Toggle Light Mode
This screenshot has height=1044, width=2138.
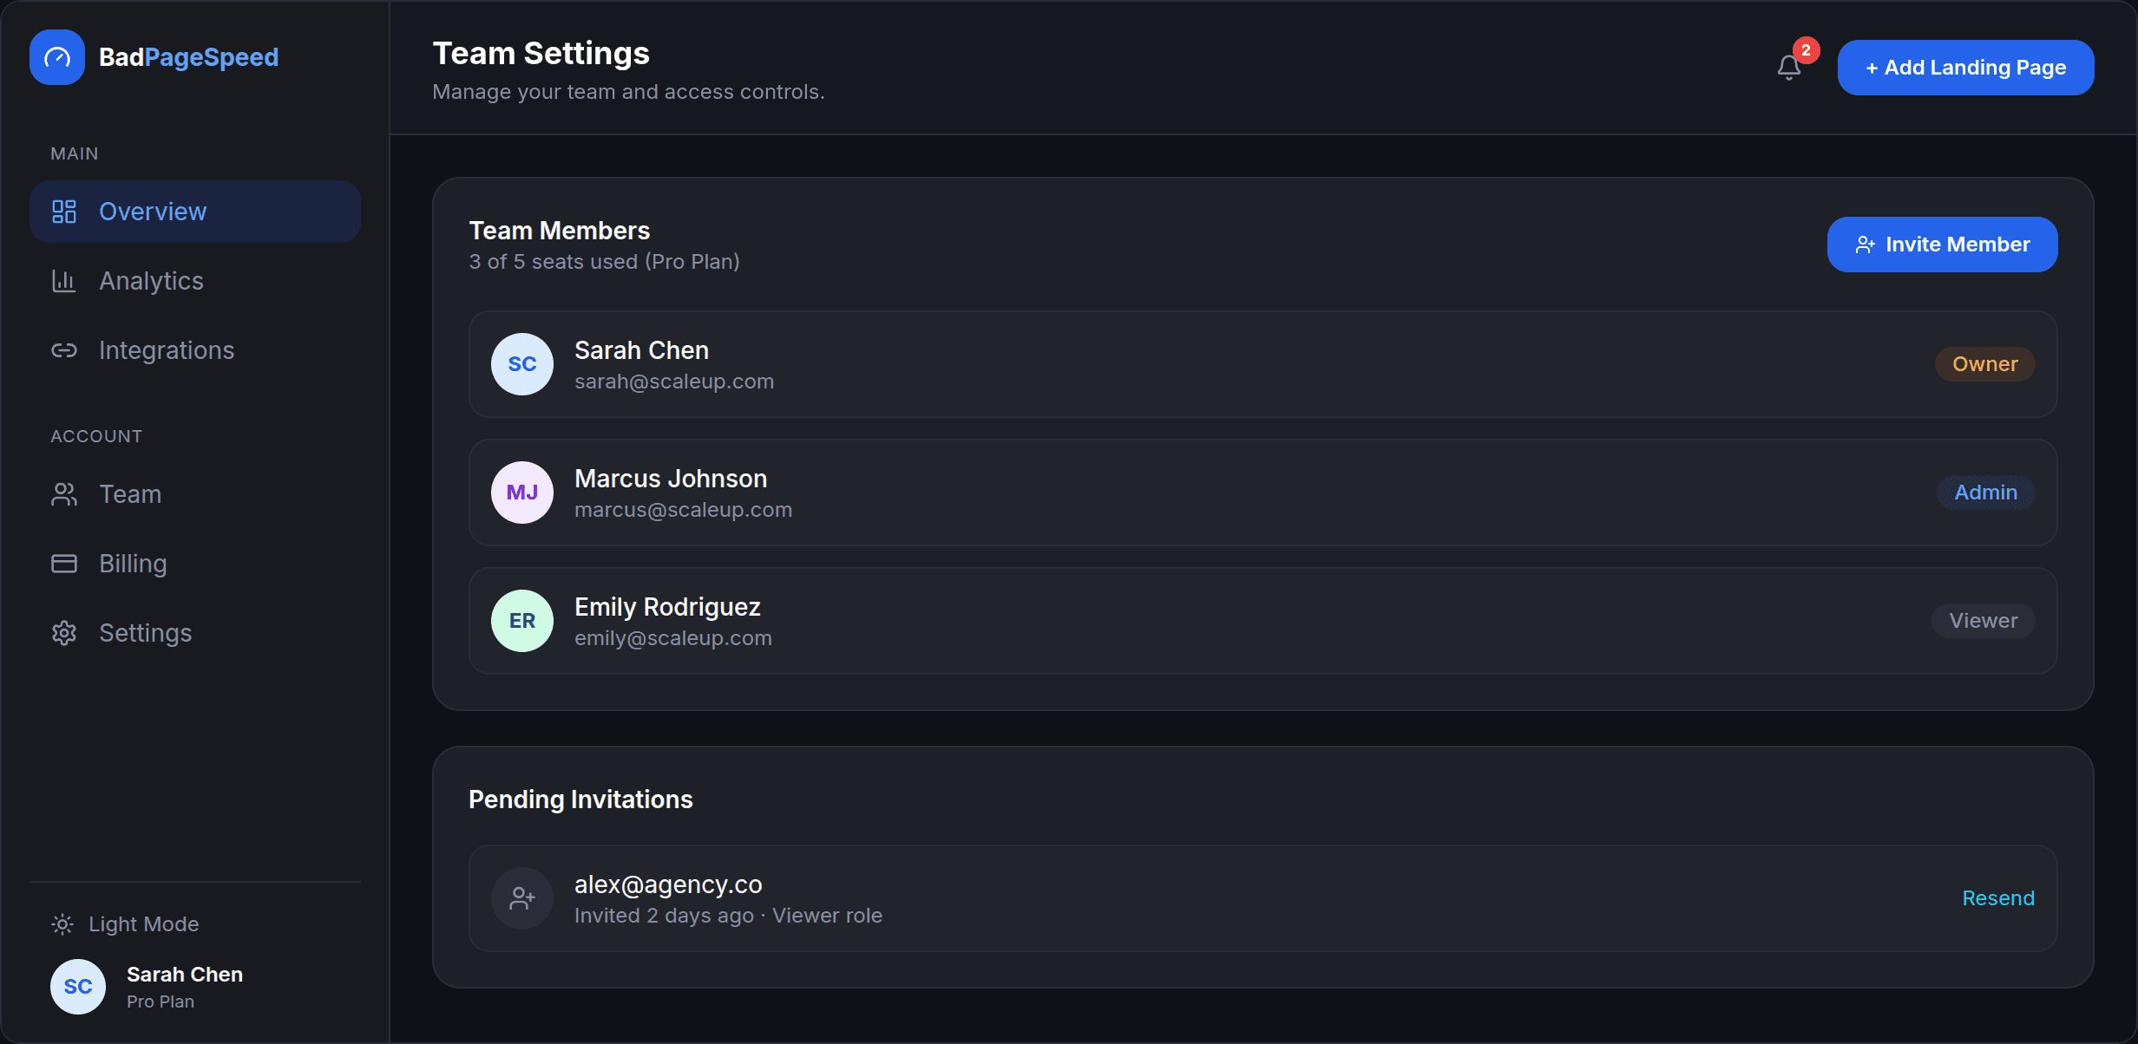click(x=125, y=924)
